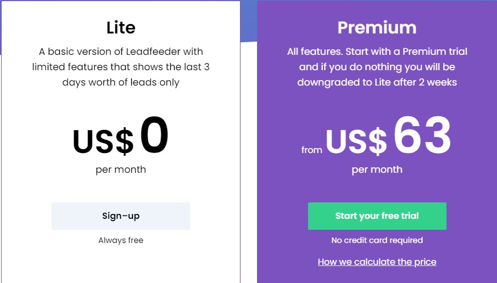Click the Lite plan description text
Screen dimensions: 497x283
point(121,67)
